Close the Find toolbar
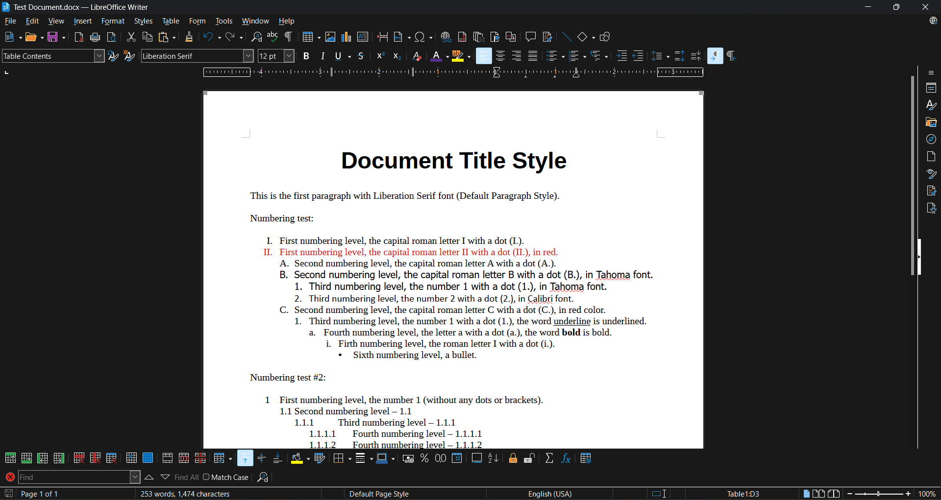The width and height of the screenshot is (941, 500). 10,477
